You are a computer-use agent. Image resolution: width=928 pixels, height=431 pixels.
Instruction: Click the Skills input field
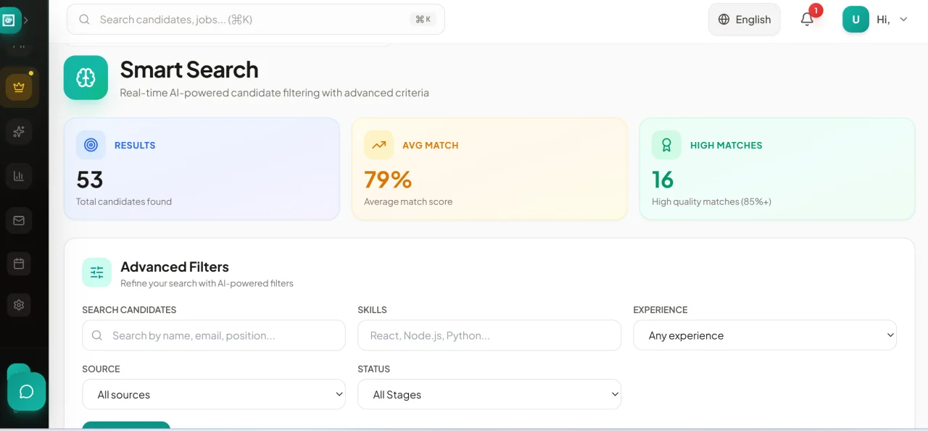[489, 335]
